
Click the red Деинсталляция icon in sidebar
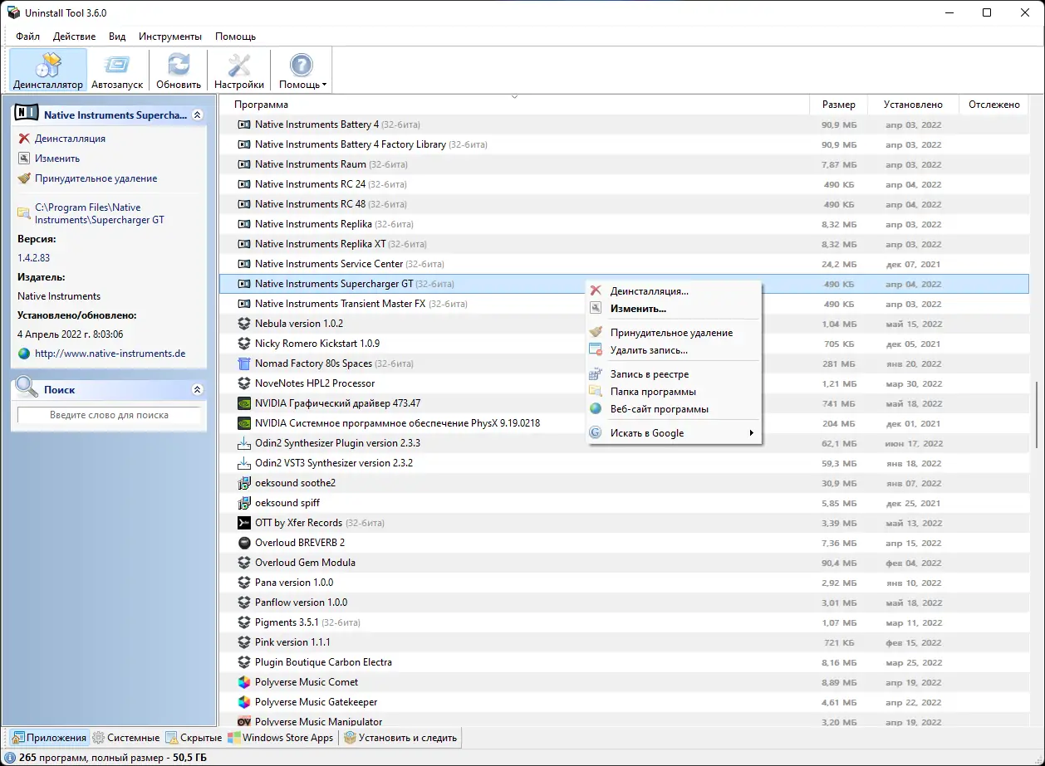click(25, 138)
